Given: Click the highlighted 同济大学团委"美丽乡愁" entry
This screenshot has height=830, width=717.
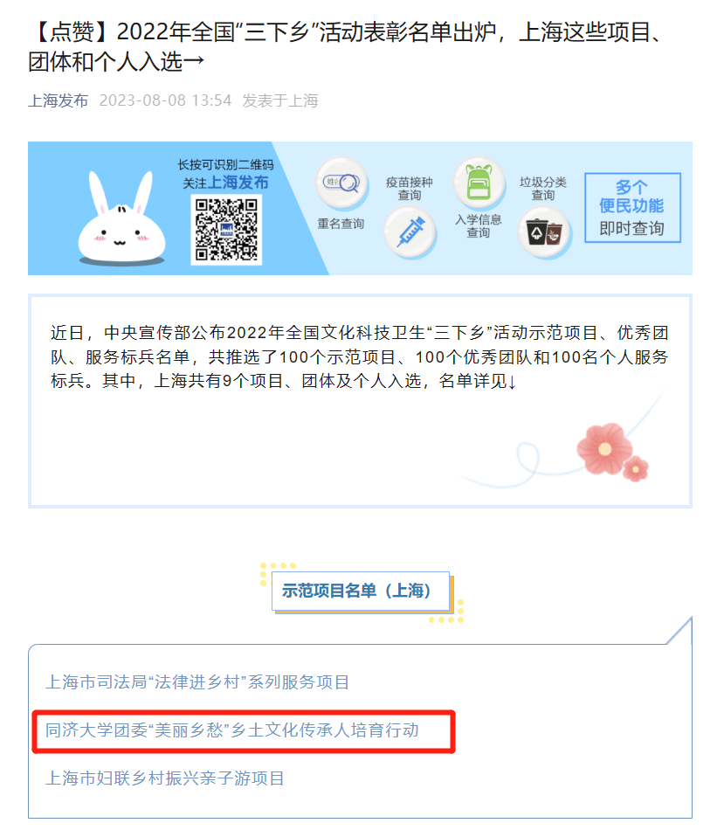Looking at the screenshot, I should tap(232, 730).
